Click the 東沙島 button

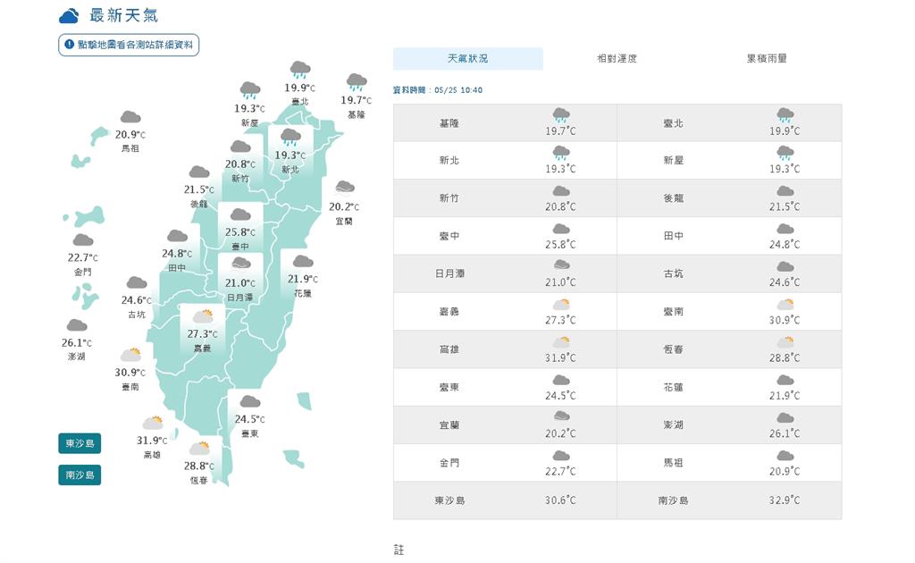click(x=80, y=443)
